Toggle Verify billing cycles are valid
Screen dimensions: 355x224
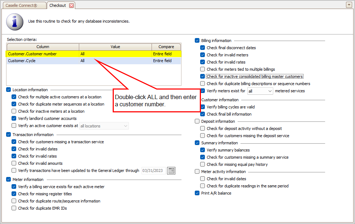point(203,107)
